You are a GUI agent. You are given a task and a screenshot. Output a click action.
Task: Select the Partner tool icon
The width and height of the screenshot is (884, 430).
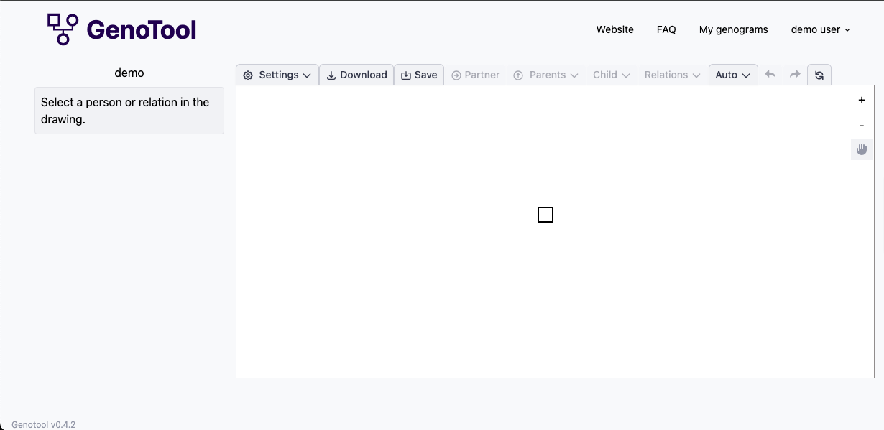(456, 75)
